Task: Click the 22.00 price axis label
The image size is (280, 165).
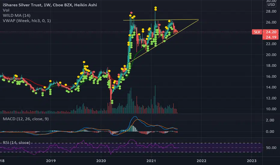Action: tap(271, 44)
